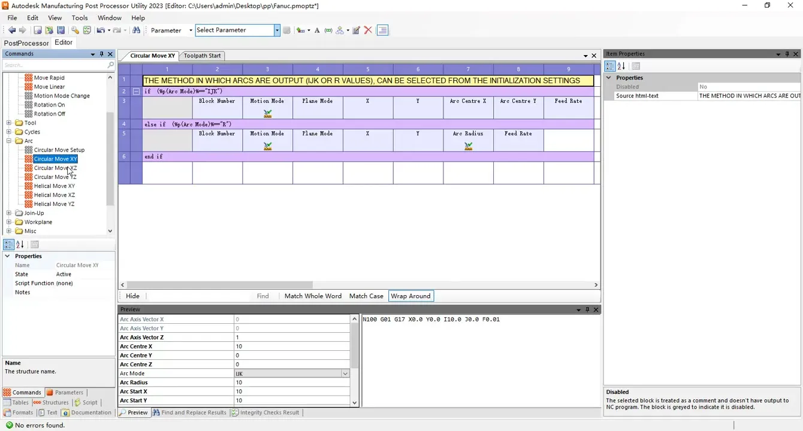The width and height of the screenshot is (803, 431).
Task: Open the Tools menu
Action: click(x=79, y=18)
